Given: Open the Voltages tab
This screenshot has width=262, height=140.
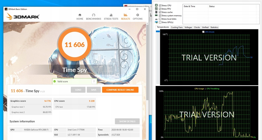Looking at the screenshot, I should [188, 27].
